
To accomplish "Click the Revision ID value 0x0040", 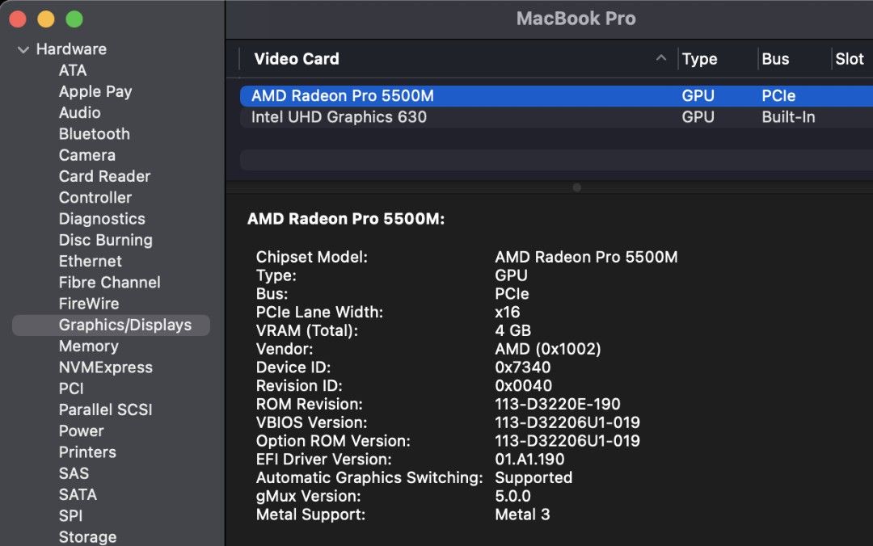I will 523,386.
